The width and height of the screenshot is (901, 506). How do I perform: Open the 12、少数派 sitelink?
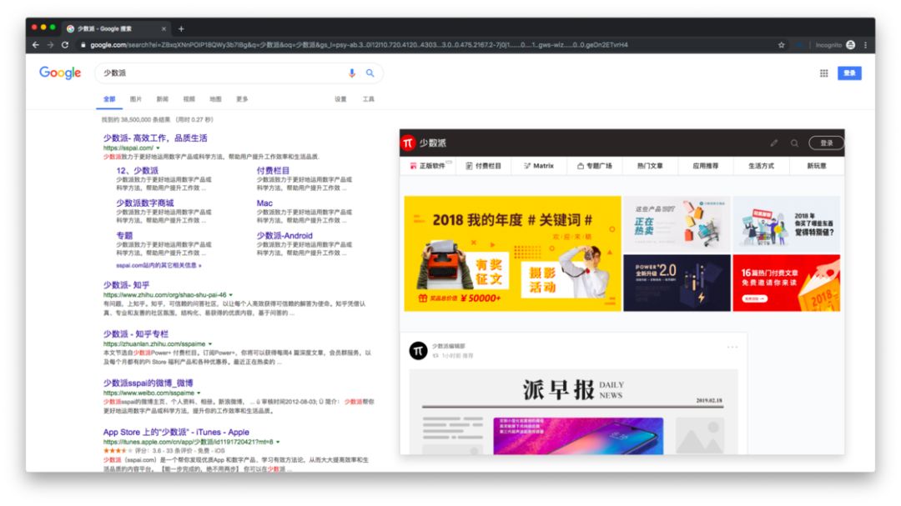(x=138, y=171)
